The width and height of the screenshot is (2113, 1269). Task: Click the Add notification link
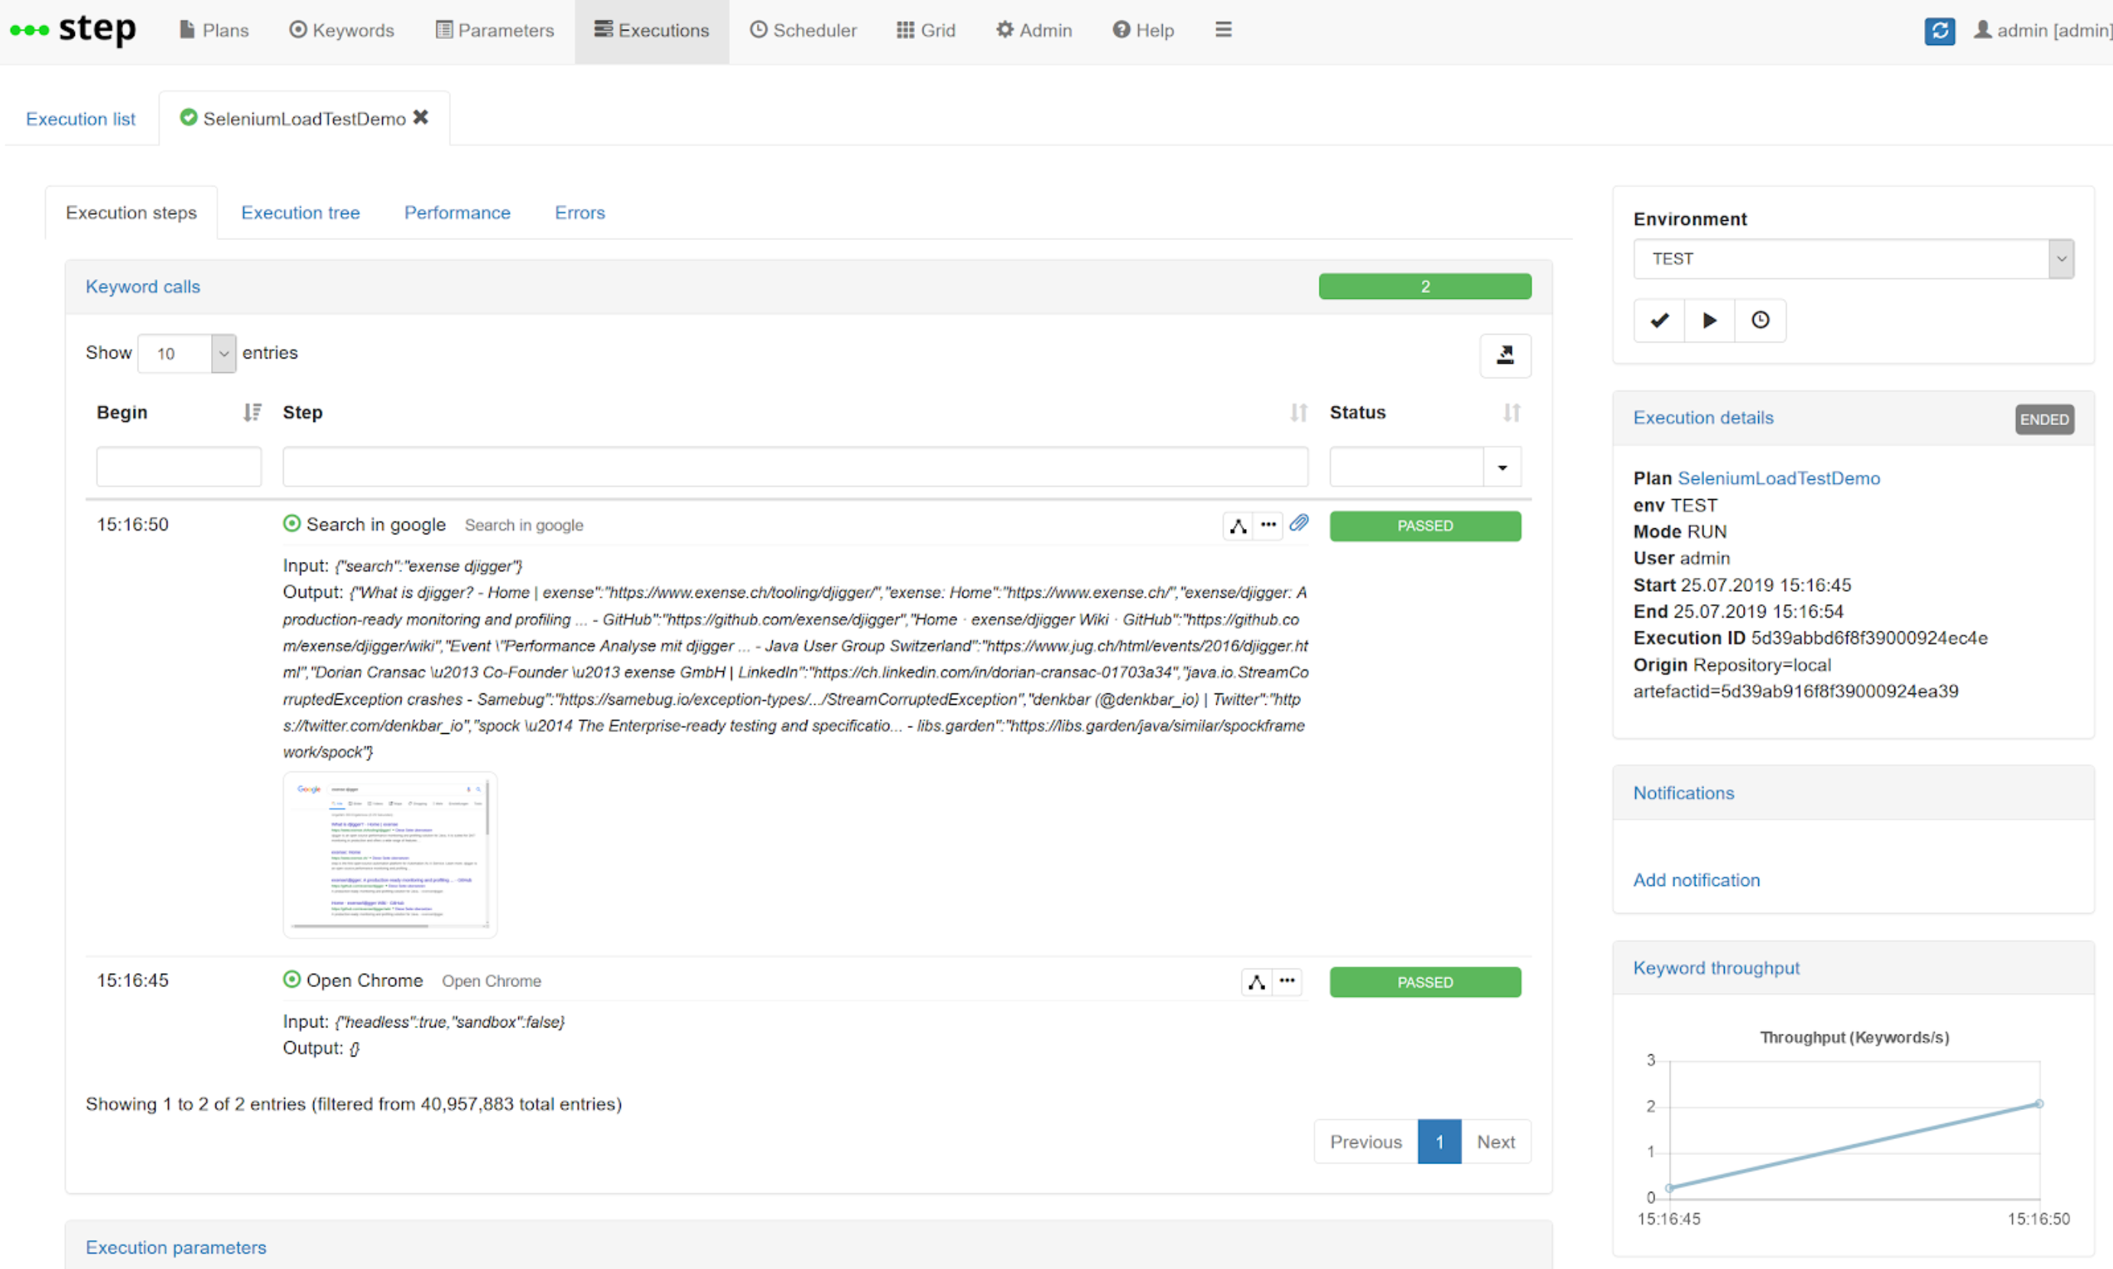[x=1696, y=880]
